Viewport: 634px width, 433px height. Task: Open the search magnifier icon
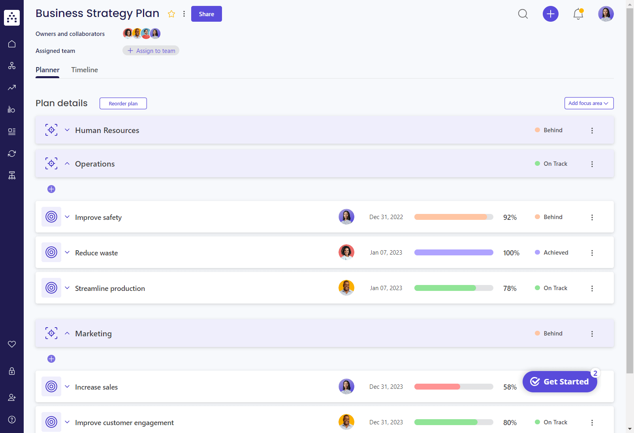click(x=523, y=14)
